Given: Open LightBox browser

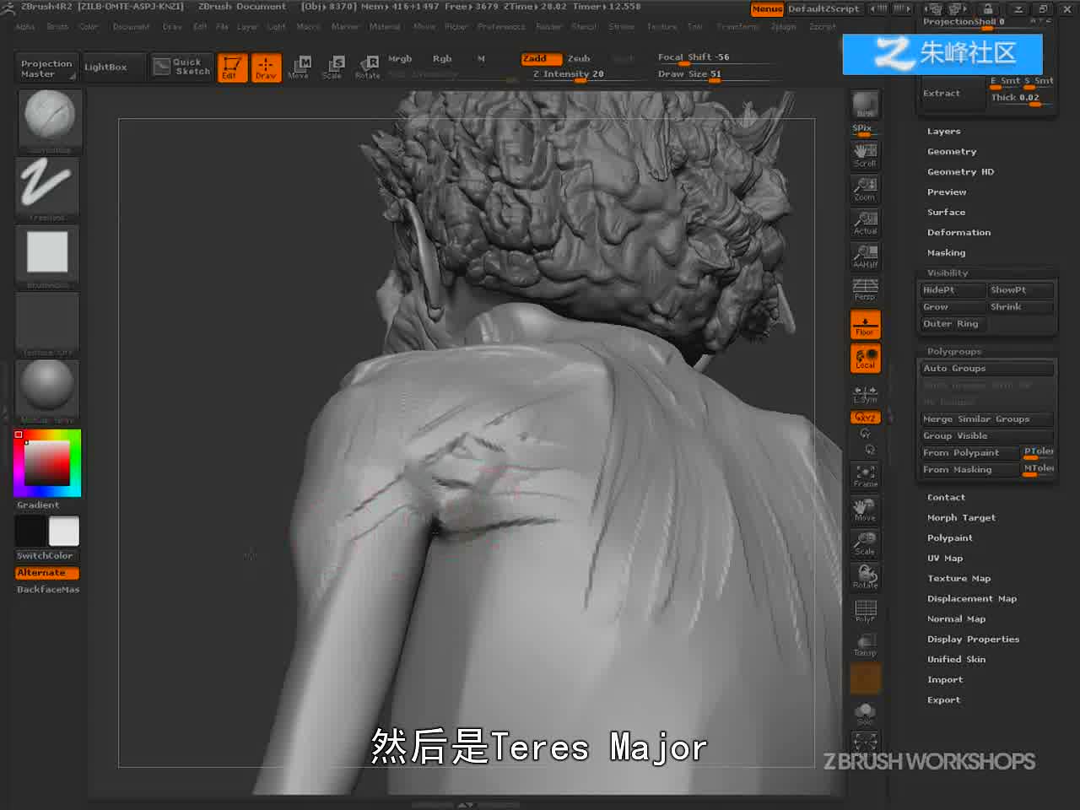Looking at the screenshot, I should point(105,67).
